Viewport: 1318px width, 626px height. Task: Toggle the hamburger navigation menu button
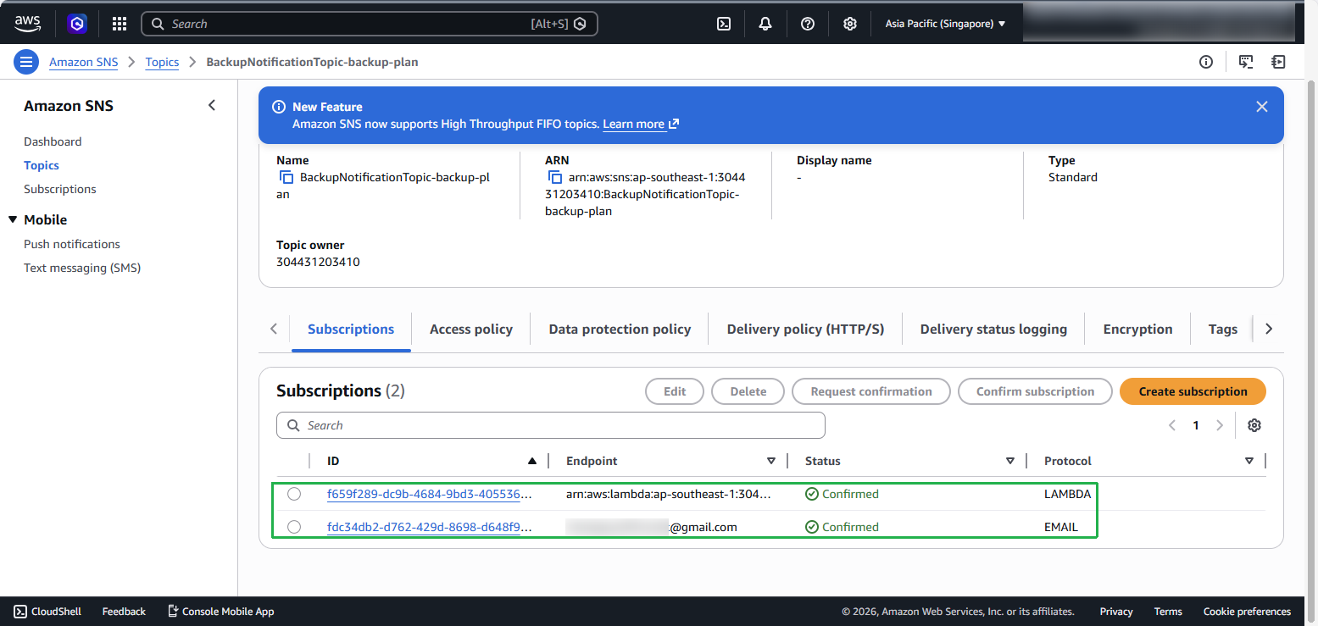26,62
